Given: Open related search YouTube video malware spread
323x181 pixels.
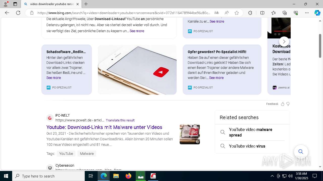Looking at the screenshot, I should (252, 132).
